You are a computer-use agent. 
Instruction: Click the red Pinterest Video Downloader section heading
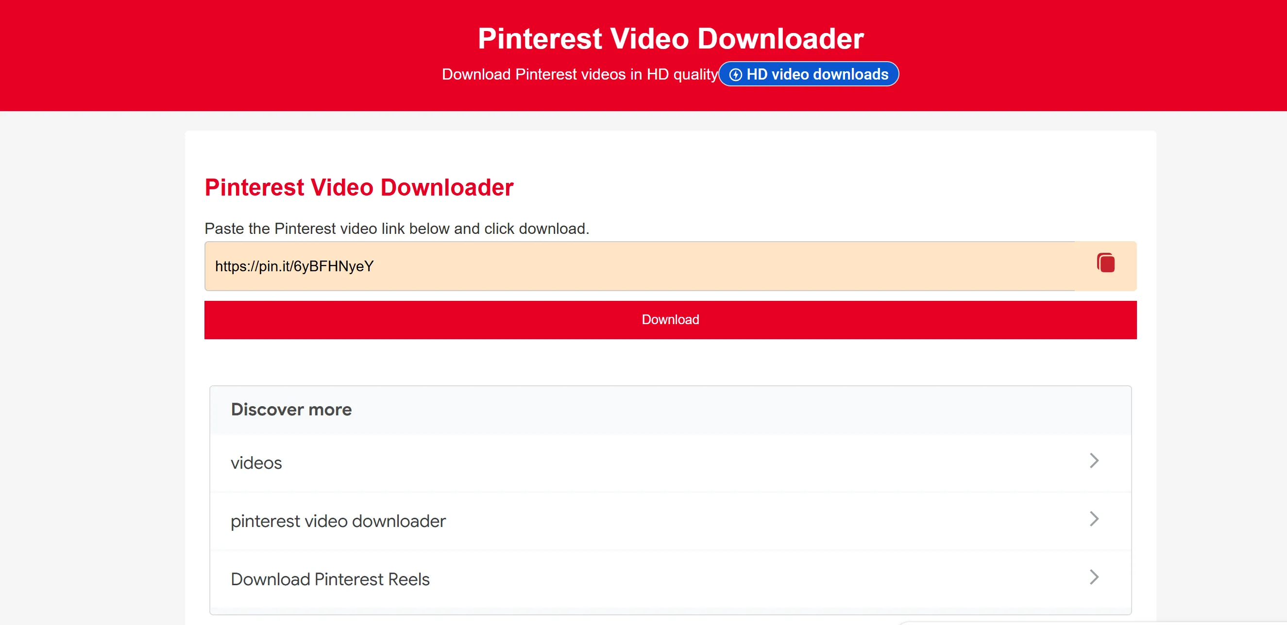click(x=359, y=188)
